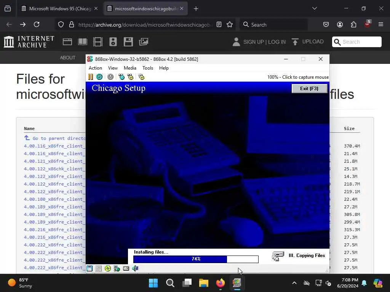Open Internet Archive software floppy icon
The image size is (390, 292).
(x=128, y=42)
